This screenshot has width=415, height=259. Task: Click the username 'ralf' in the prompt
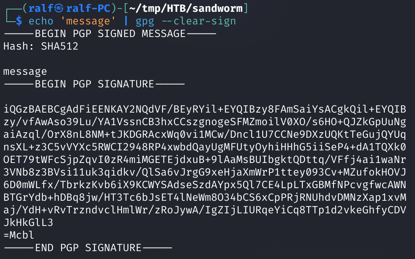[x=41, y=9]
